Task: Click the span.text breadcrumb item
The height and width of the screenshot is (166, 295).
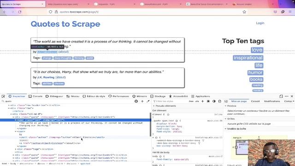Action: pos(85,164)
